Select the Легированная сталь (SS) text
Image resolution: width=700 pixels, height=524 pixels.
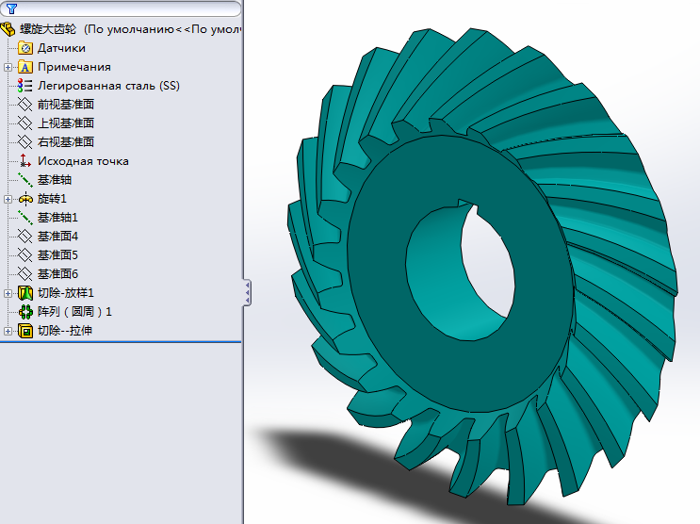pos(108,86)
